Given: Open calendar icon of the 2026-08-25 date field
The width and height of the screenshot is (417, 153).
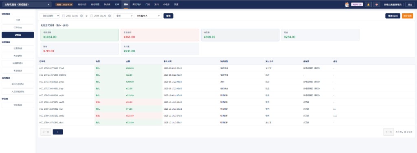Looking at the screenshot, I should click(92, 16).
